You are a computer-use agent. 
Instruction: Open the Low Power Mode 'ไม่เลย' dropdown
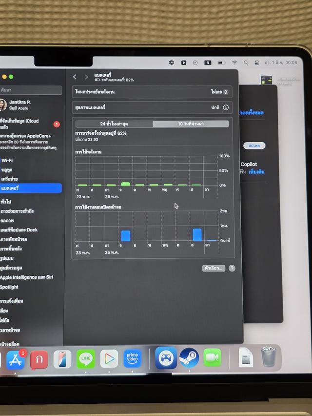[x=219, y=92]
